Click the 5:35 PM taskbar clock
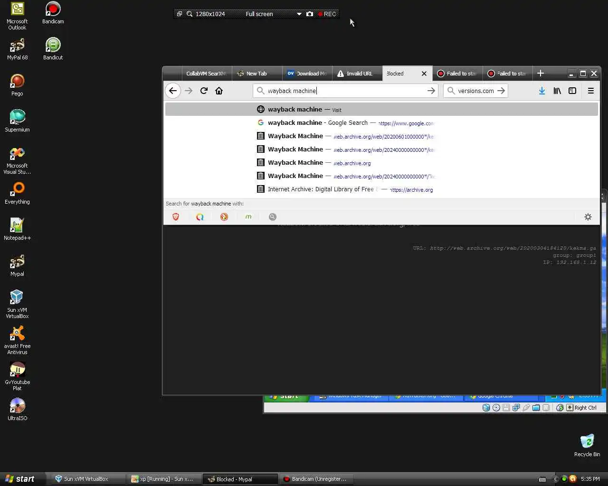 tap(590, 479)
